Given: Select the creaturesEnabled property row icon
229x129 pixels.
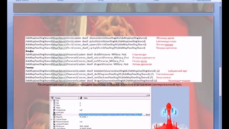Looking at the screenshot, I should tap(54, 124).
